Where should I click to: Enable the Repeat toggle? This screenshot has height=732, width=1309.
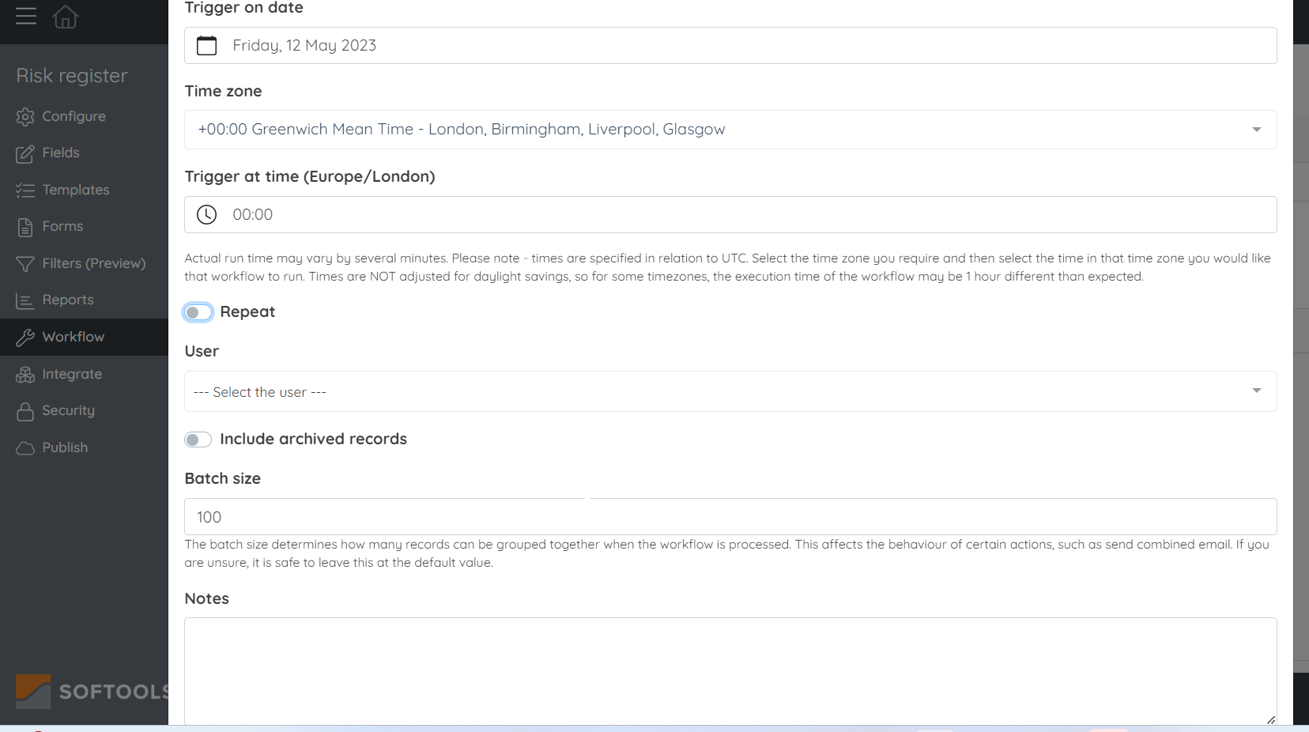(x=198, y=312)
